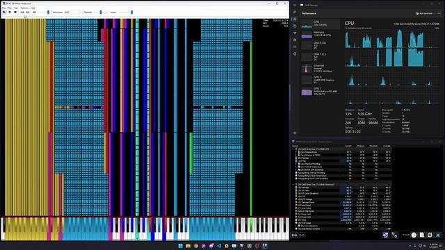445x250 pixels.
Task: Open Task Manager hamburger navigation menu
Action: click(x=295, y=5)
